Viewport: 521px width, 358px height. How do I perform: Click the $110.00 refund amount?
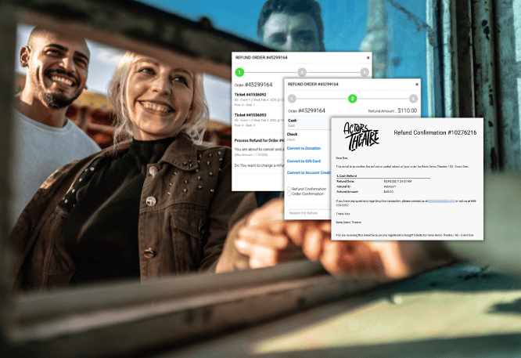coord(408,110)
